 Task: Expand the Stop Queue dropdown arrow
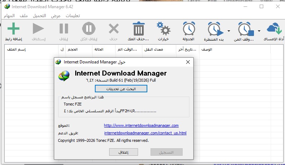pyautogui.click(x=259, y=31)
